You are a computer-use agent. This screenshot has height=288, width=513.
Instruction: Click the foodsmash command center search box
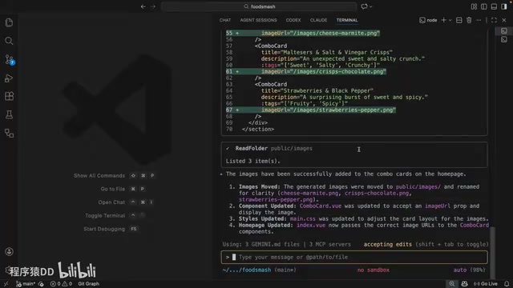point(258,6)
